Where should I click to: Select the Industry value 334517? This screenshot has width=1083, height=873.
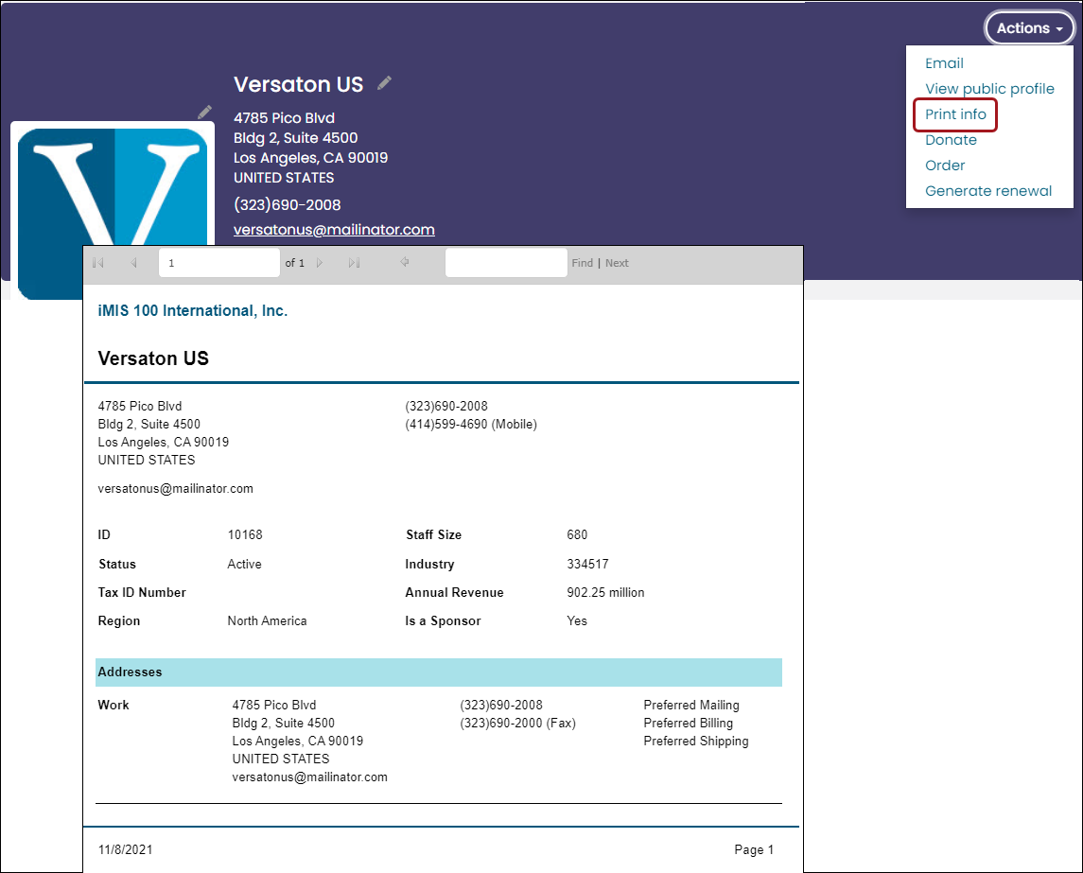click(587, 565)
